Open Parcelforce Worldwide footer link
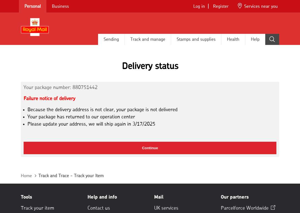The image size is (300, 213). coord(244,208)
